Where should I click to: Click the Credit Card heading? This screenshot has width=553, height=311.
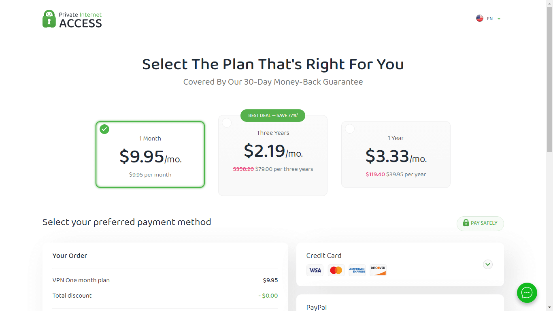[x=324, y=256]
